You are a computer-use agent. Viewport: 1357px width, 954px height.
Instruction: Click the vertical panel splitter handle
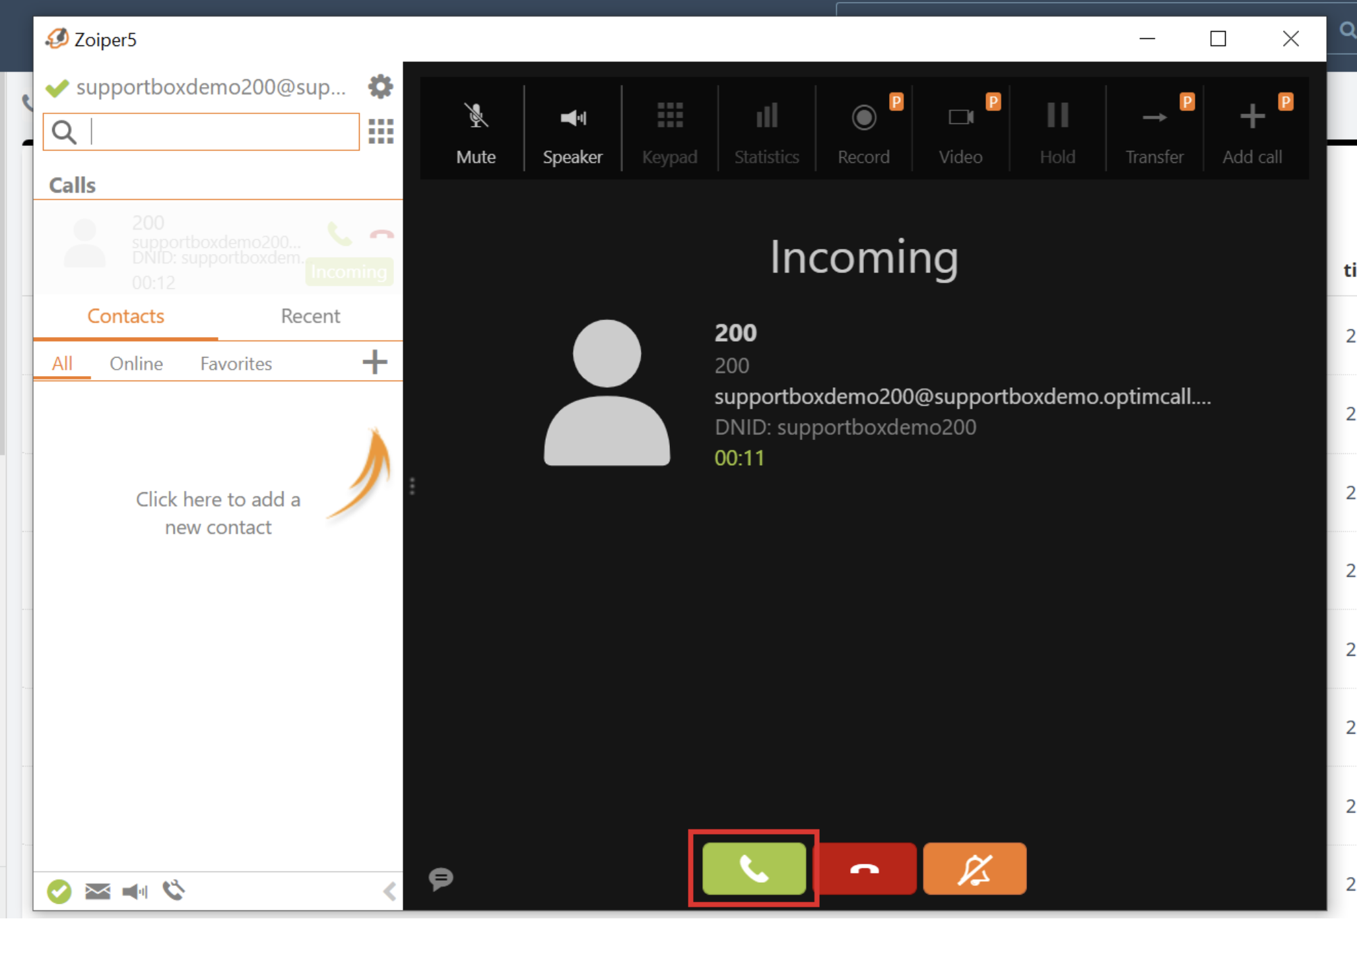click(x=413, y=486)
